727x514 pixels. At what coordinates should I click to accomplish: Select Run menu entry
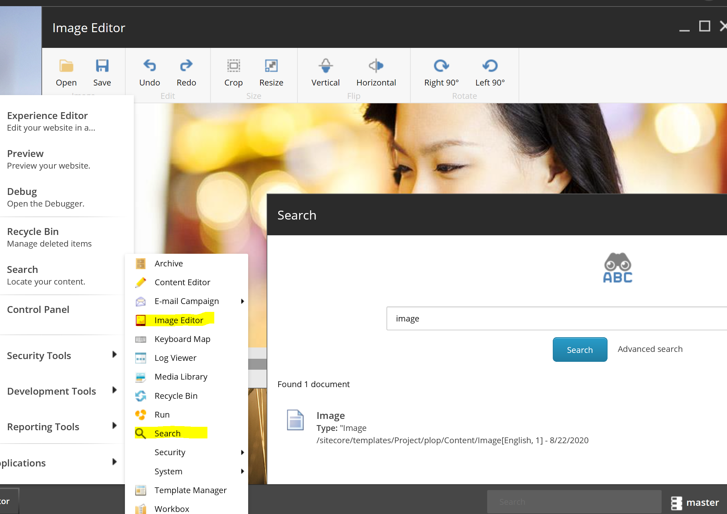pos(162,414)
